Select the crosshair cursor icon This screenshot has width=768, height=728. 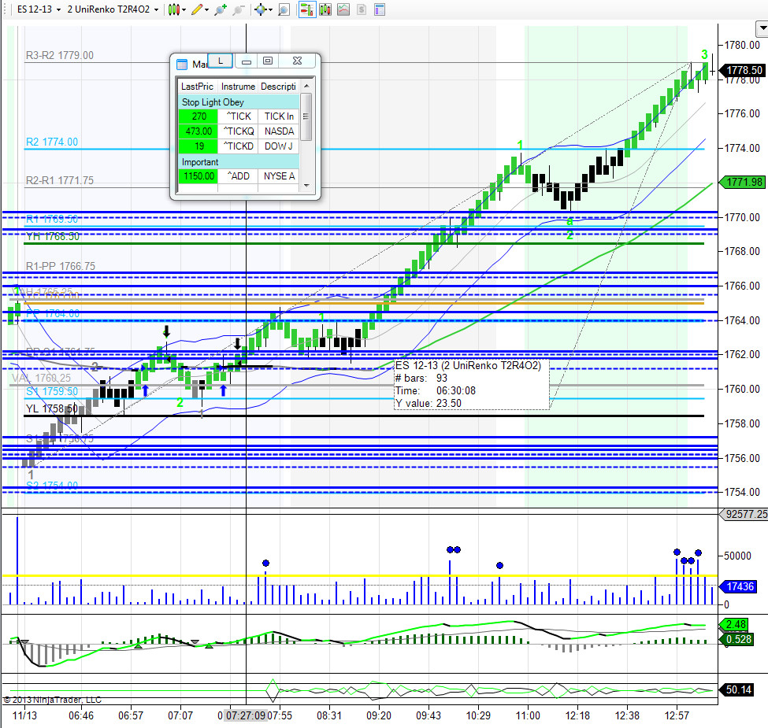261,9
